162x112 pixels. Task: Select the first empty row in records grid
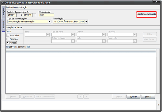tap(81, 55)
